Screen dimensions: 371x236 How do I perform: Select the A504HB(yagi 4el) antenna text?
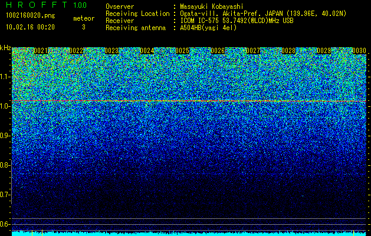coord(208,28)
